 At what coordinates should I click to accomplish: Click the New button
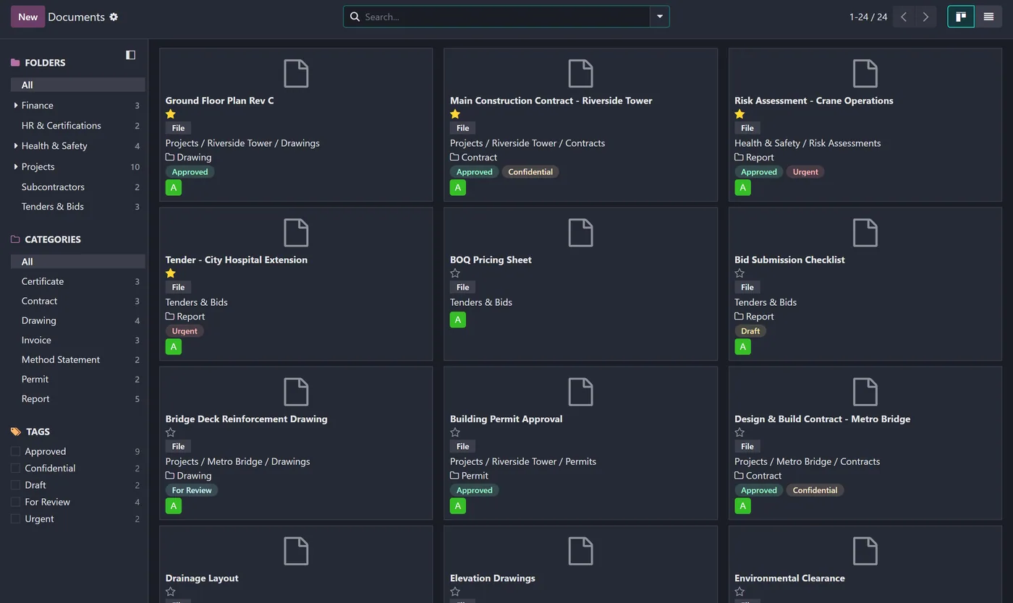27,17
